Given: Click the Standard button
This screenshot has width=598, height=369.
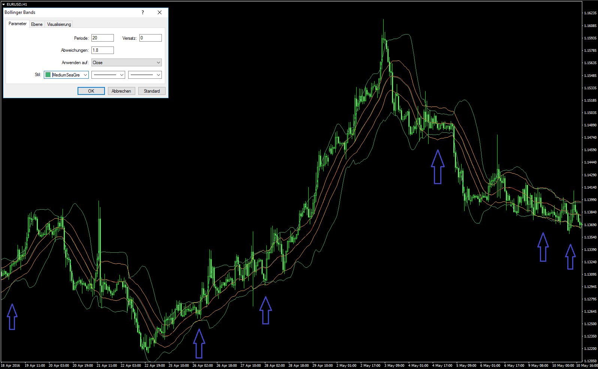Looking at the screenshot, I should tap(152, 91).
